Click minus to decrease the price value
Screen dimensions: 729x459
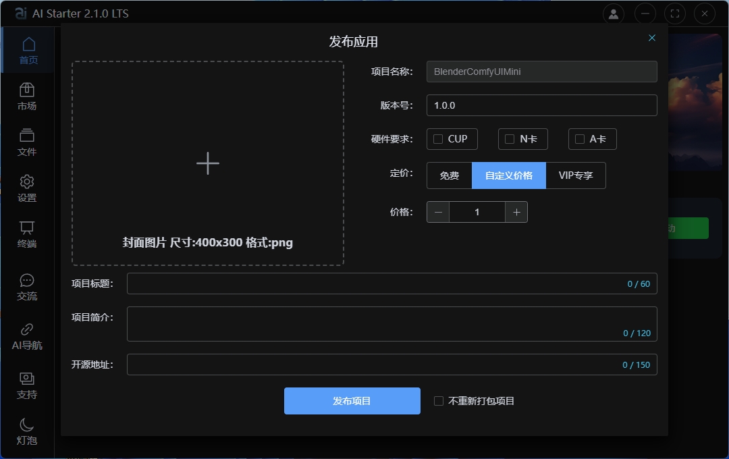click(437, 212)
